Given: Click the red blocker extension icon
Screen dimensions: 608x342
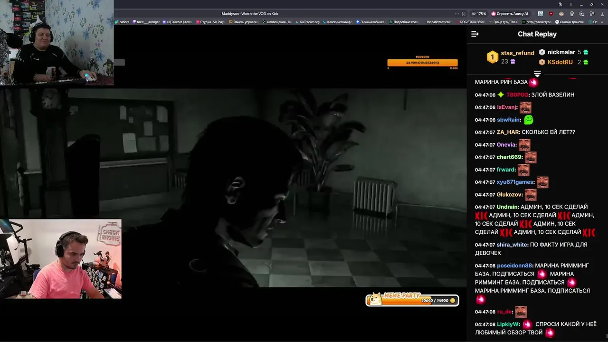Looking at the screenshot, I should point(551,14).
